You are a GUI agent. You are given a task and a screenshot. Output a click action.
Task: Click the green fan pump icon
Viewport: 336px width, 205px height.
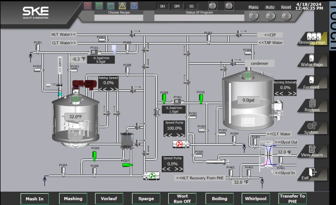click(152, 176)
